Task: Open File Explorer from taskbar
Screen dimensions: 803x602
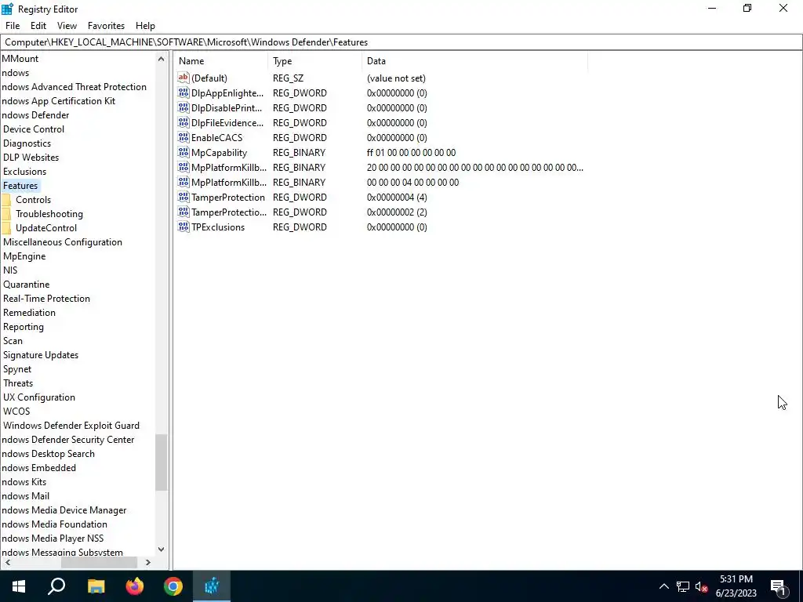Action: [x=96, y=586]
